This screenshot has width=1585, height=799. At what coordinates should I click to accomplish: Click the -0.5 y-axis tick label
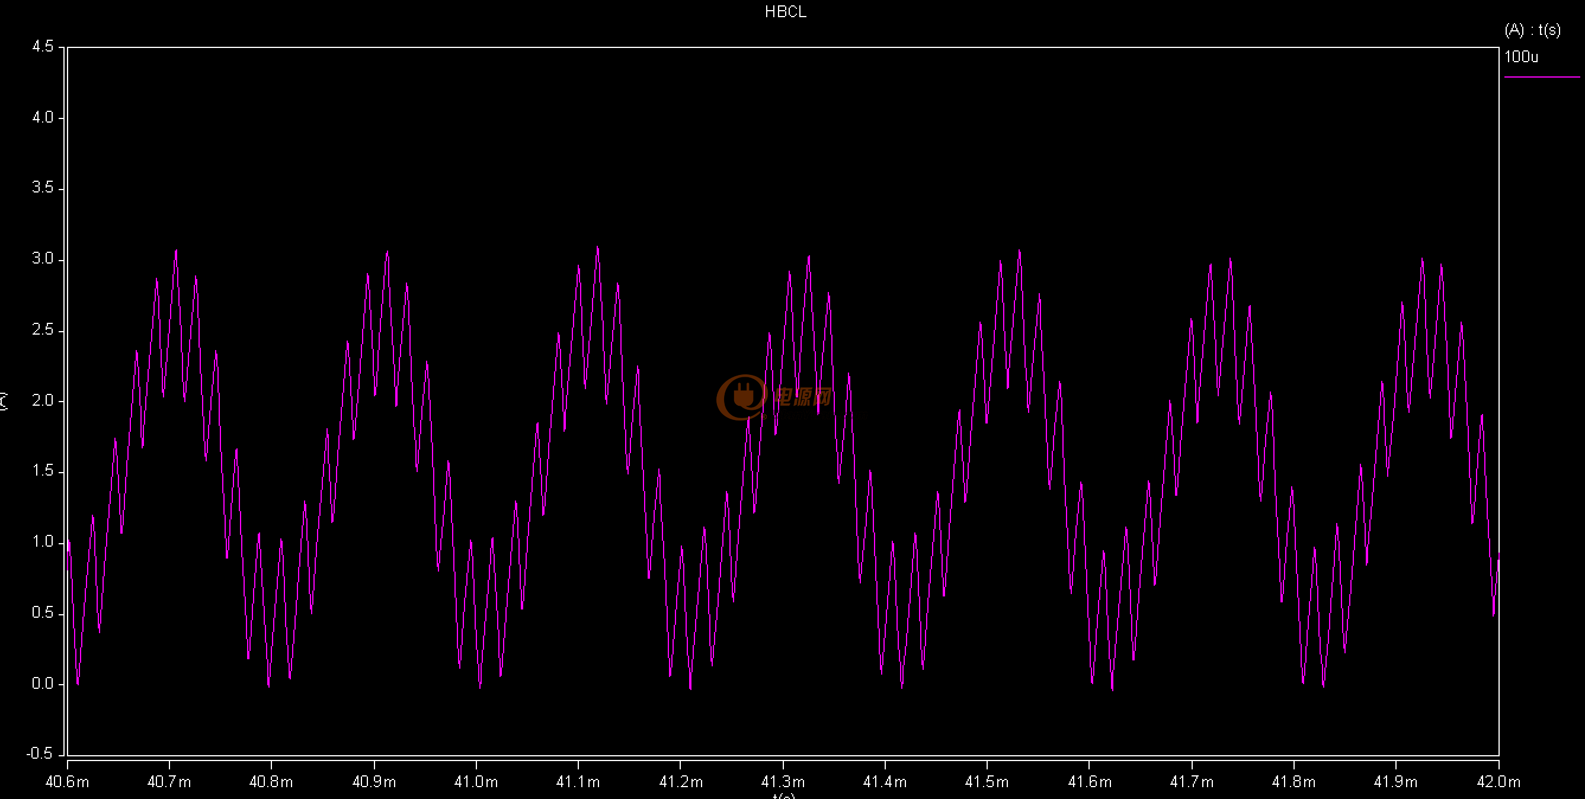pos(39,753)
